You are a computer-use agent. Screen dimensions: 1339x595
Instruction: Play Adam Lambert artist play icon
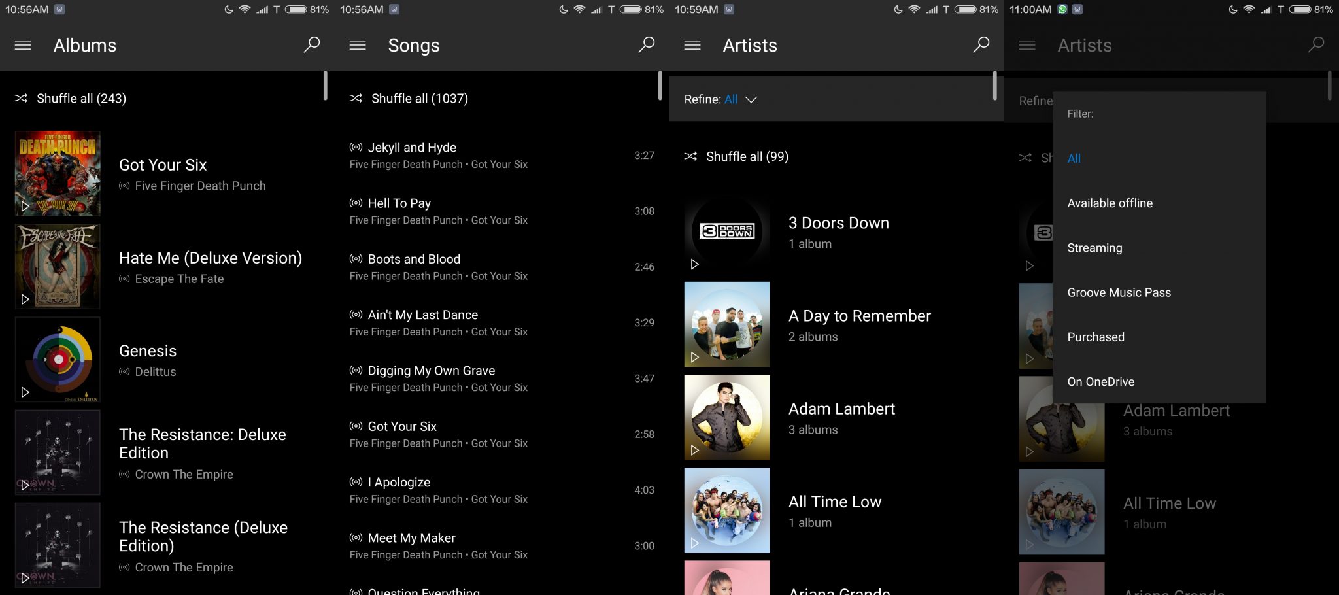pyautogui.click(x=694, y=450)
